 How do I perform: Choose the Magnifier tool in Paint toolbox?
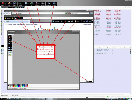coord(11,40)
